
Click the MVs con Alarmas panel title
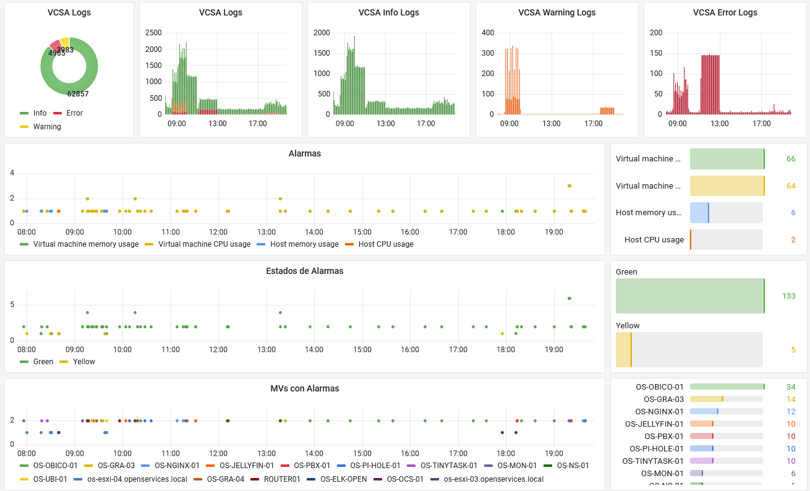(x=304, y=388)
